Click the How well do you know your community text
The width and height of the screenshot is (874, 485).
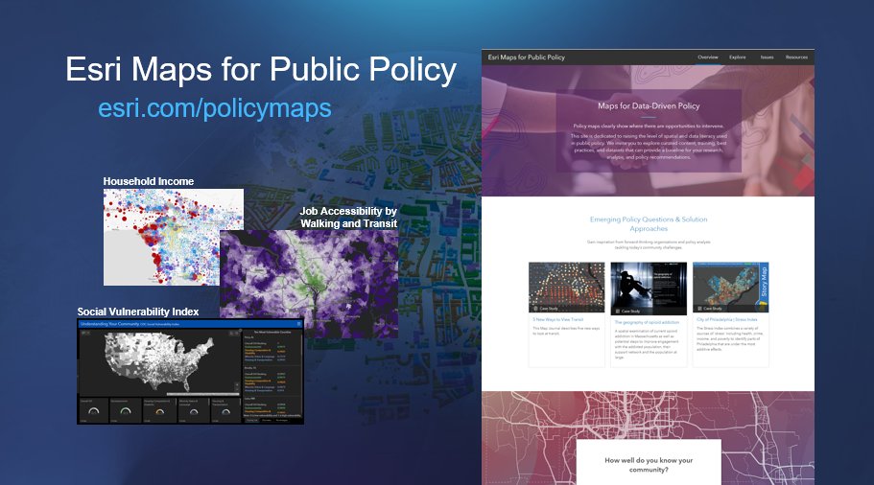[x=649, y=465]
